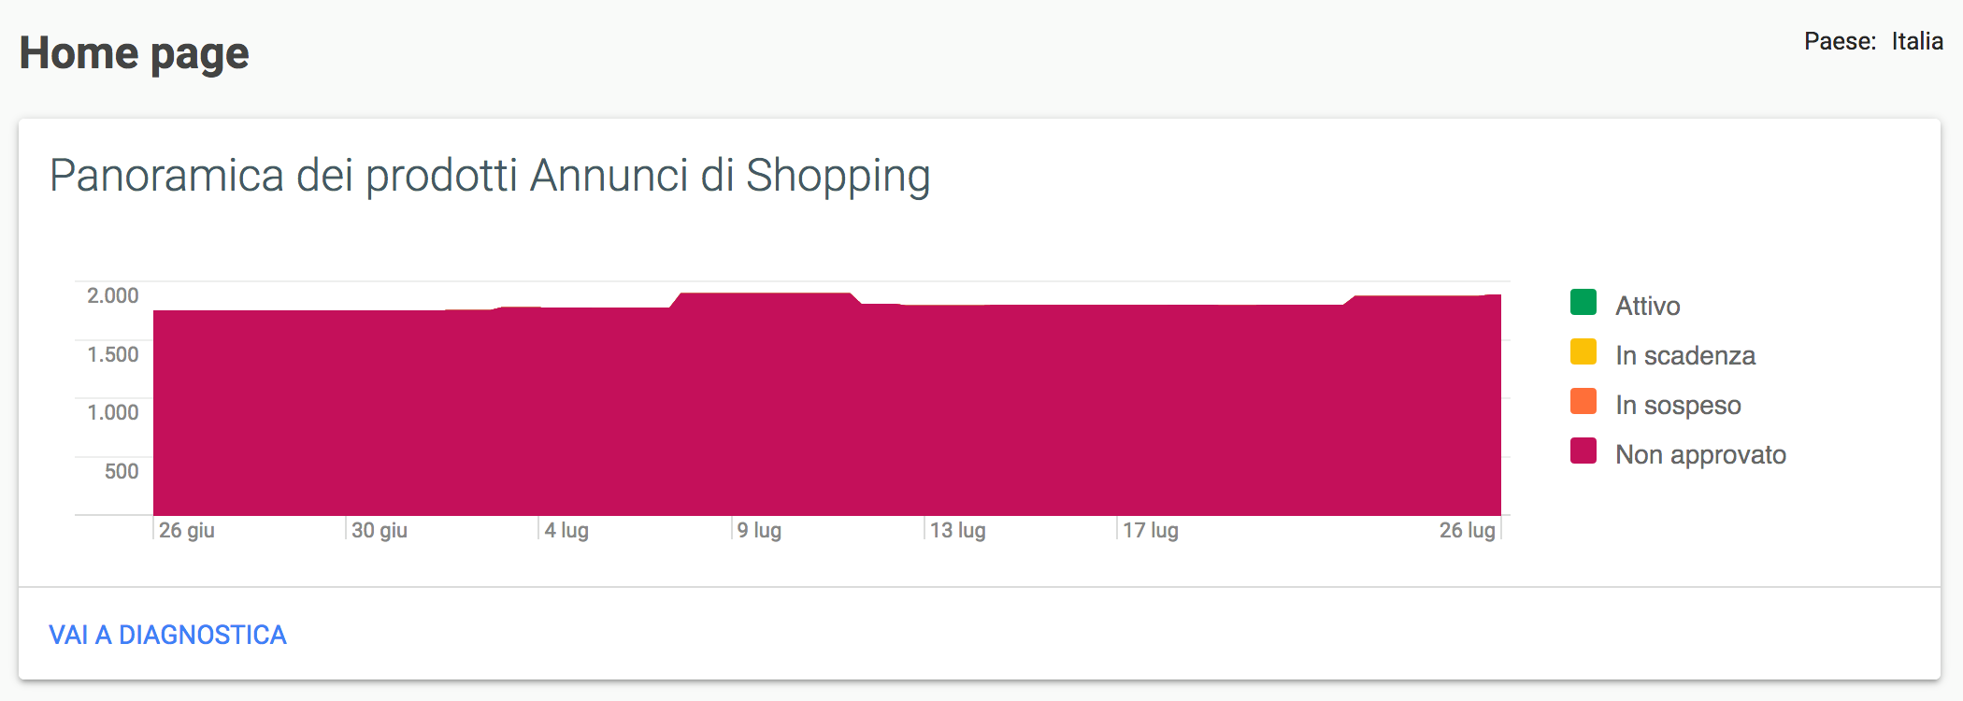Click the 17 lug date marker
Image resolution: width=1963 pixels, height=701 pixels.
[1150, 530]
